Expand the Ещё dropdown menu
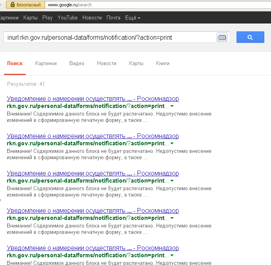 pyautogui.click(x=133, y=17)
